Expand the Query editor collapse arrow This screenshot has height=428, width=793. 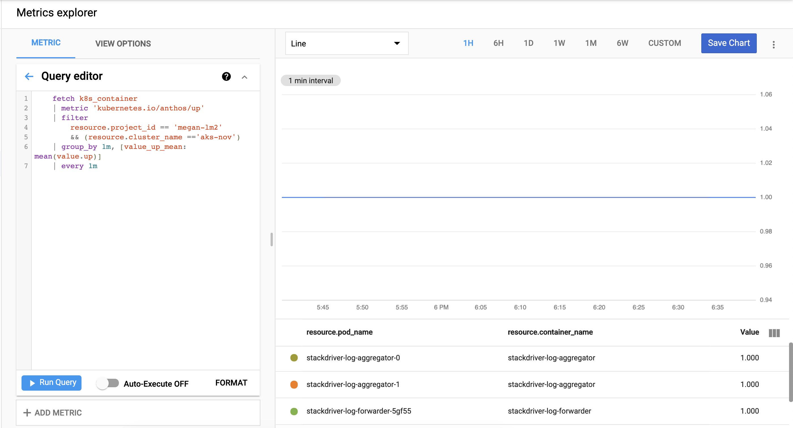(245, 76)
